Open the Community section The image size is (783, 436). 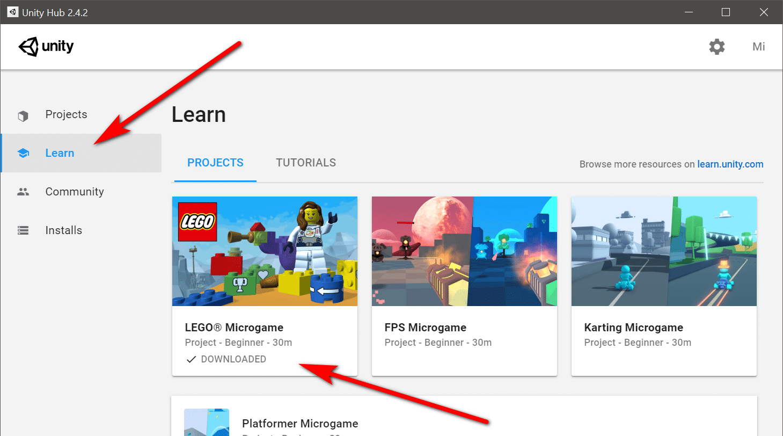81,192
